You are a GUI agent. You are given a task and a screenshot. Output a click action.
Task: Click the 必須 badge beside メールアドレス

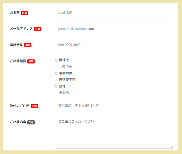pos(38,29)
